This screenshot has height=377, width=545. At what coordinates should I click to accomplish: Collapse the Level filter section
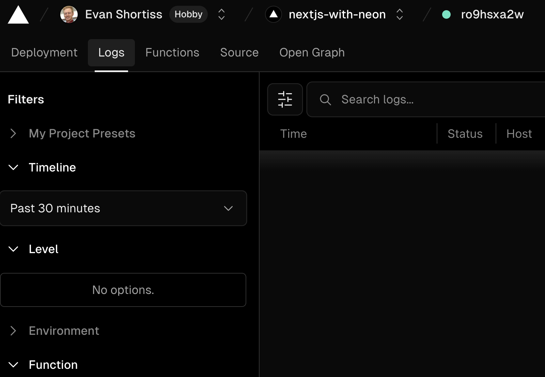13,249
